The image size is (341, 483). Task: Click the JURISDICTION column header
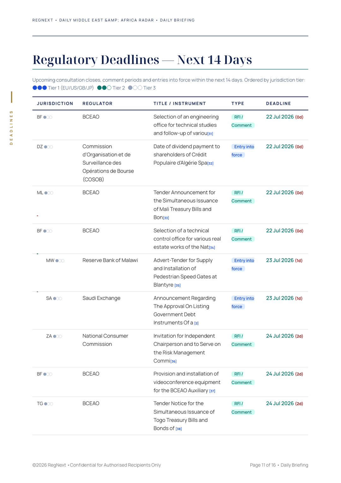point(55,104)
